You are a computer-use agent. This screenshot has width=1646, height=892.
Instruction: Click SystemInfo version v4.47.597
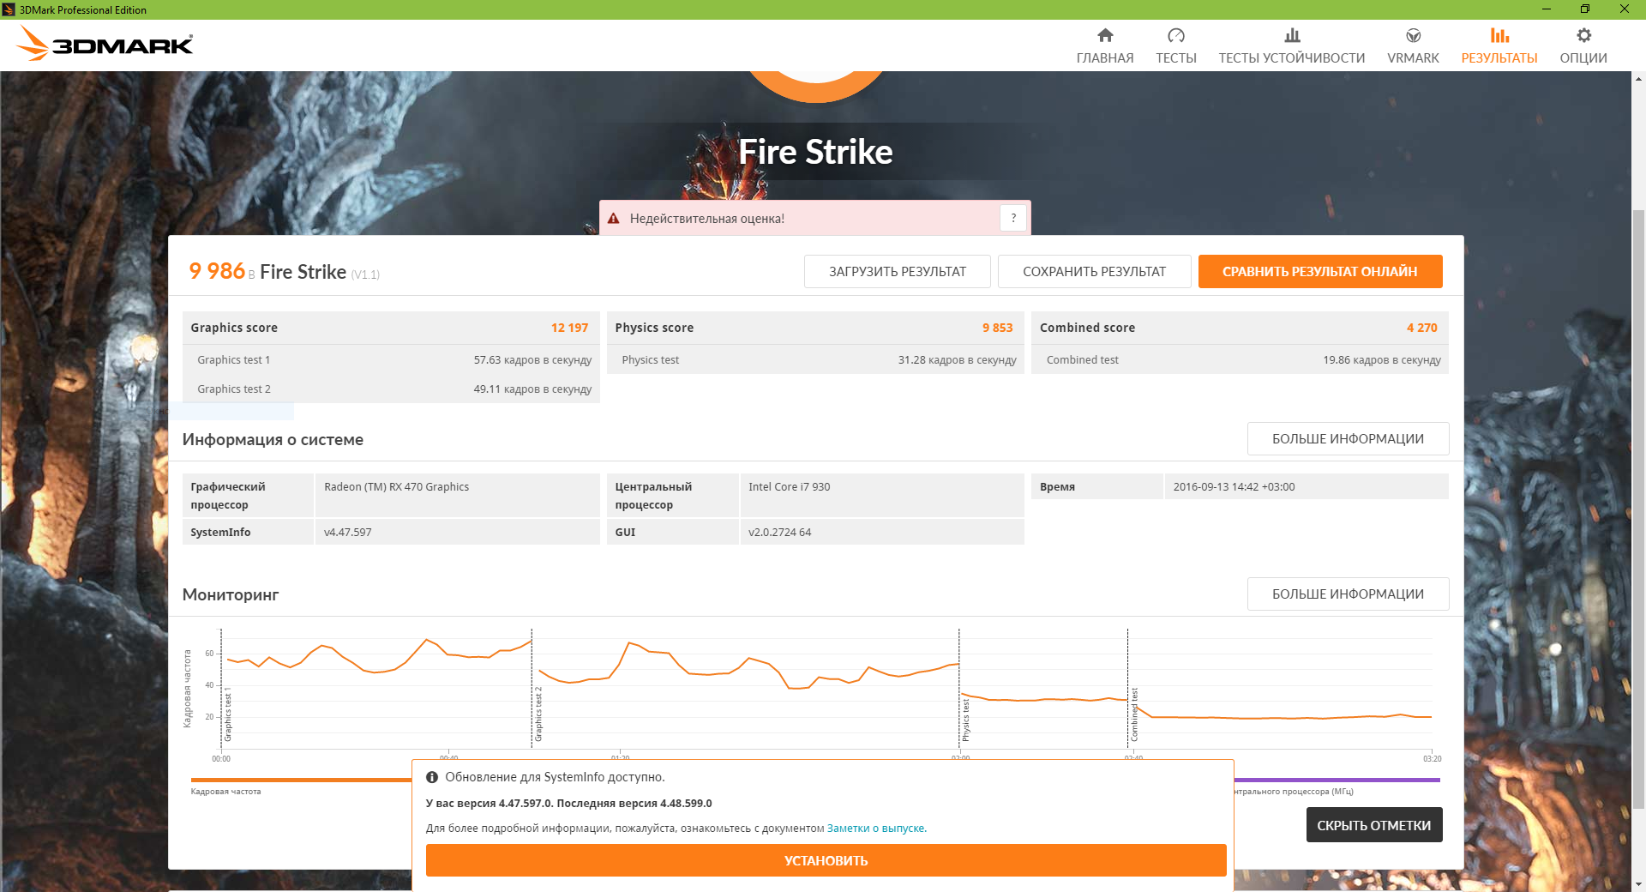coord(348,533)
